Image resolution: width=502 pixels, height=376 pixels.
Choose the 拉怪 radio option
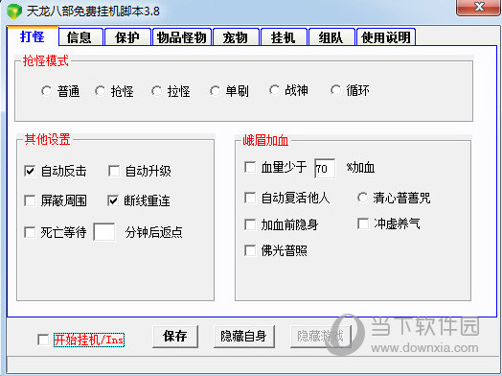click(x=156, y=91)
